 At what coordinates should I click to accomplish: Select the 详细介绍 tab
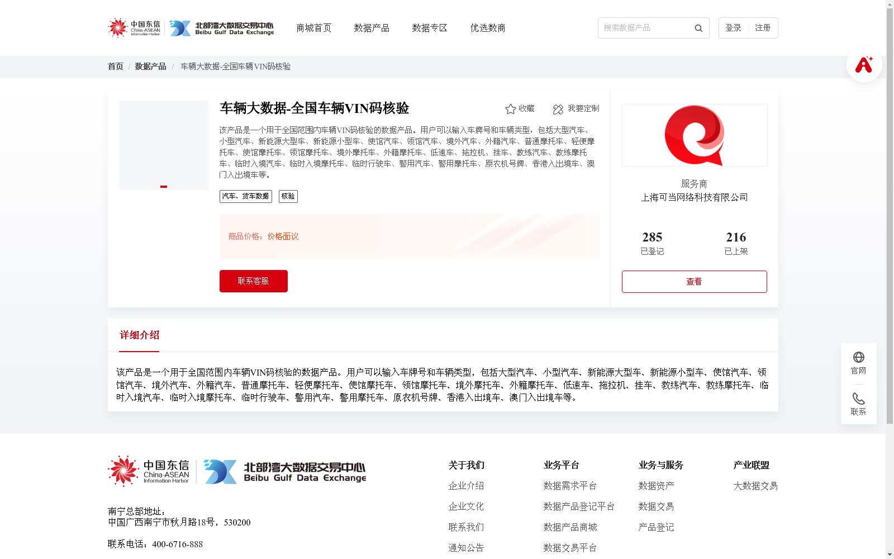139,335
